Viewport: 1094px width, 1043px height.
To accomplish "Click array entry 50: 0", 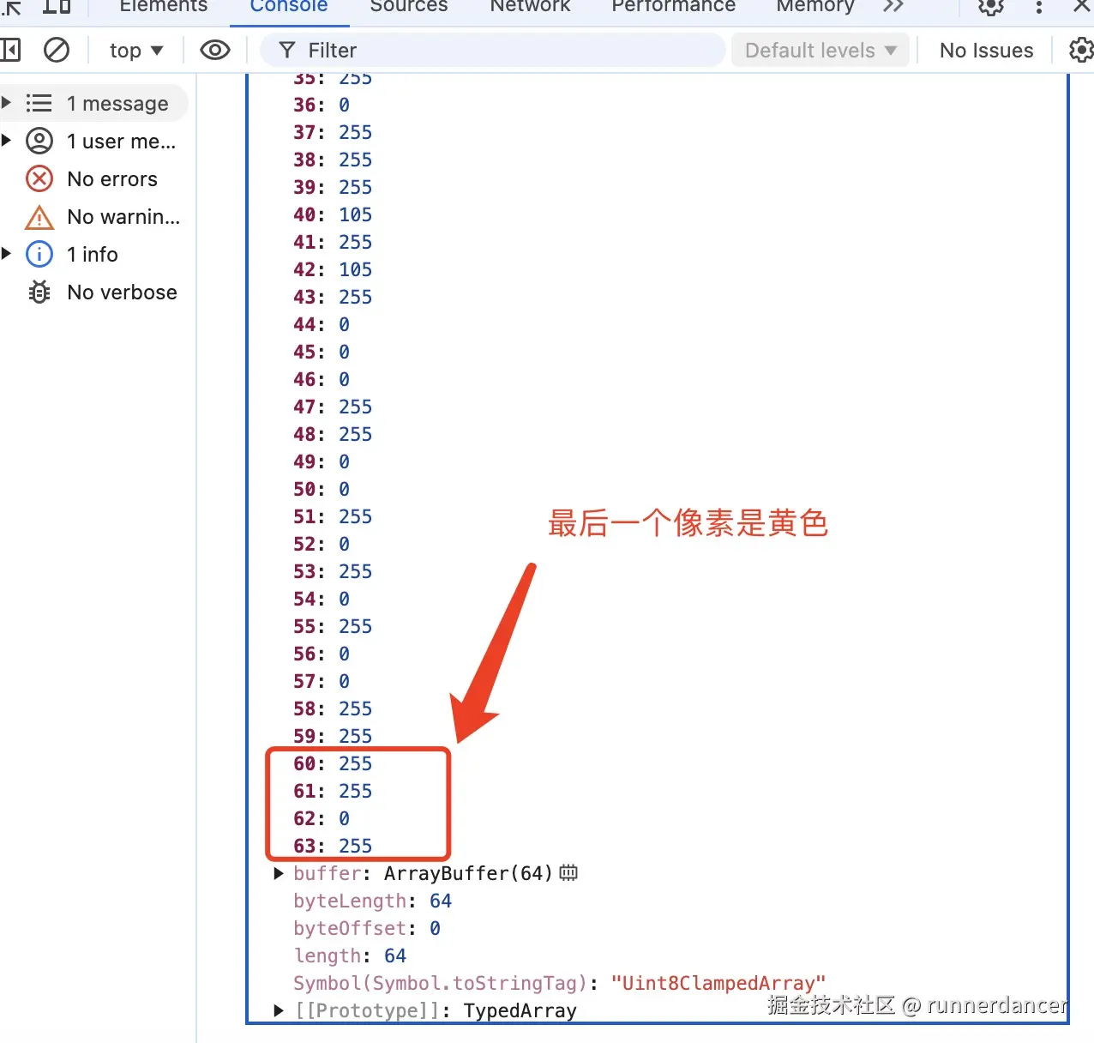I will [x=322, y=489].
